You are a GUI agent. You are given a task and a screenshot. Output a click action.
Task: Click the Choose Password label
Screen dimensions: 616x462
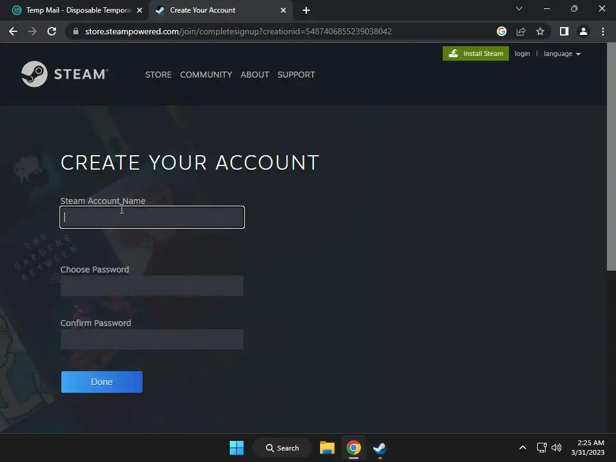94,269
